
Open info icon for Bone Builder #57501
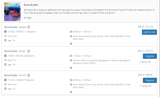(x=29, y=51)
